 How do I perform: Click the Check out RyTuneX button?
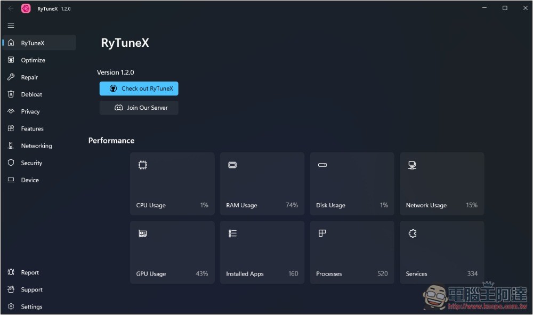pyautogui.click(x=139, y=88)
